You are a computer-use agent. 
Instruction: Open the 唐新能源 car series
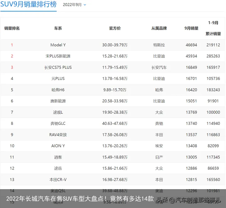[58, 101]
